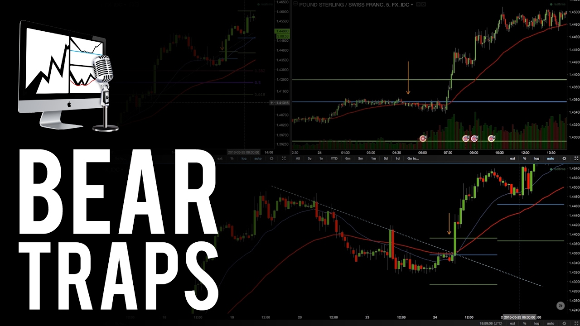Select the All time range in GBPCHF chart
The image size is (580, 326).
pyautogui.click(x=298, y=158)
